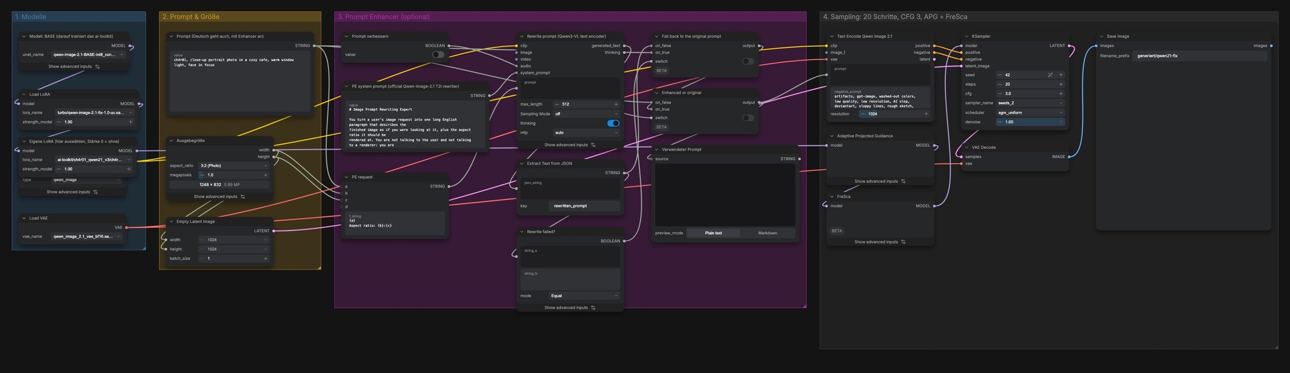Increase cfg with its plus icon
The width and height of the screenshot is (1290, 373).
tap(1061, 94)
